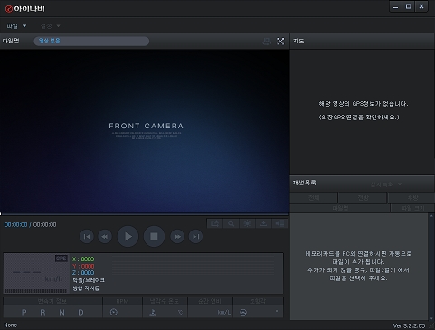Click the km/L fuel economy readout
Image resolution: width=435 pixels, height=330 pixels.
coord(224,313)
